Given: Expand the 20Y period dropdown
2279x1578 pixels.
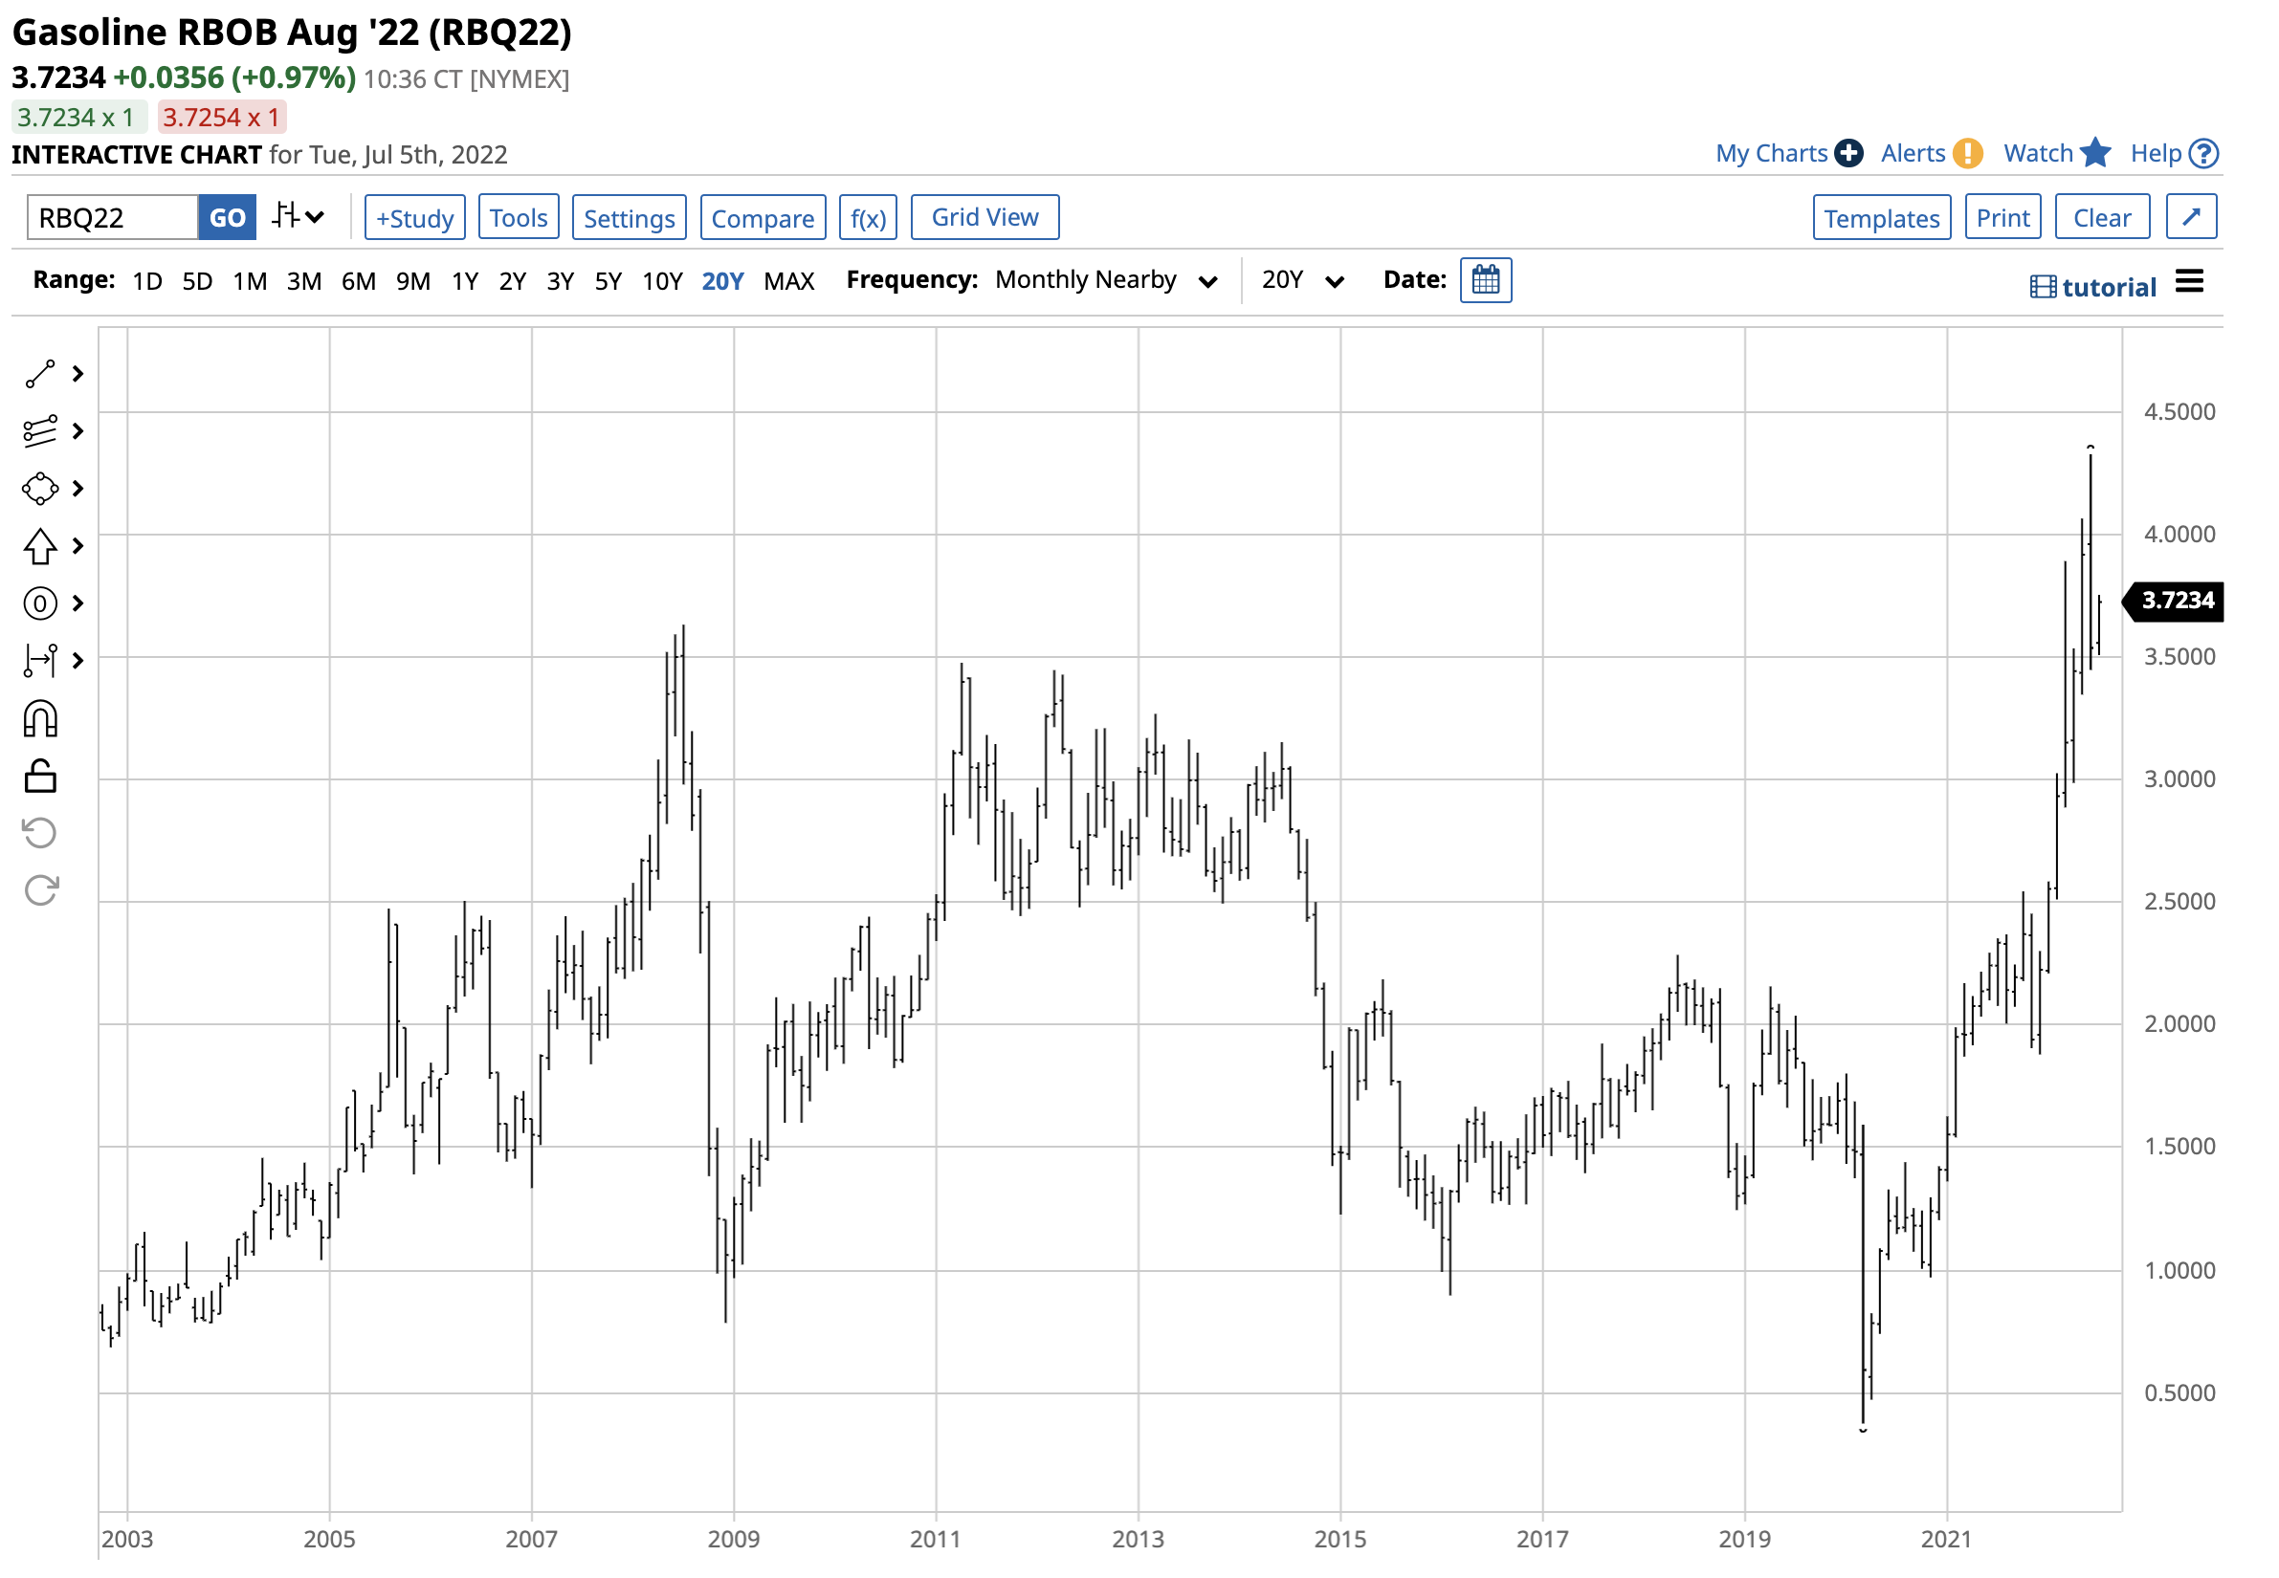Looking at the screenshot, I should click(x=1302, y=281).
